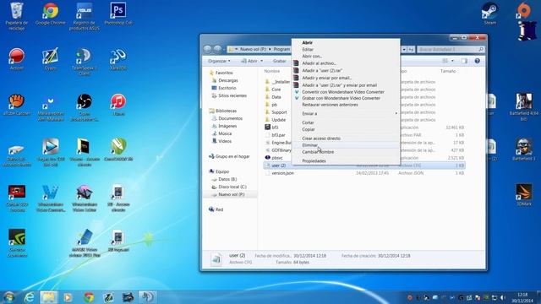Select the Malwarebytes Anti-Malware desktop shortcut
This screenshot has width=541, height=304.
tap(51, 107)
